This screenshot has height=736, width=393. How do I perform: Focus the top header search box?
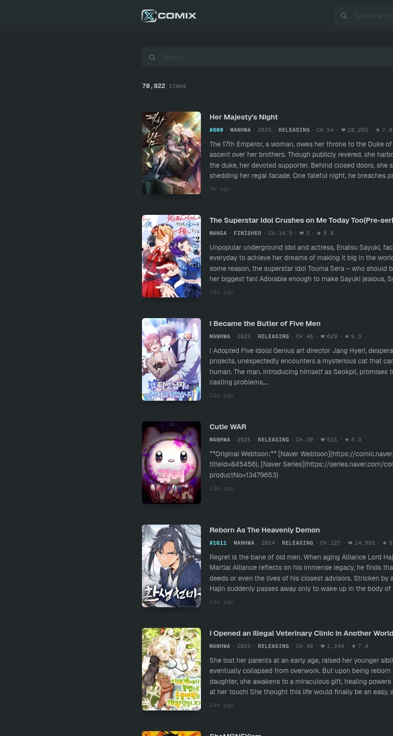point(364,16)
